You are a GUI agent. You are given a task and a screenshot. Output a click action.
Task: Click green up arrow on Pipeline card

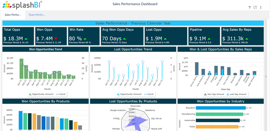pyautogui.click(x=209, y=39)
